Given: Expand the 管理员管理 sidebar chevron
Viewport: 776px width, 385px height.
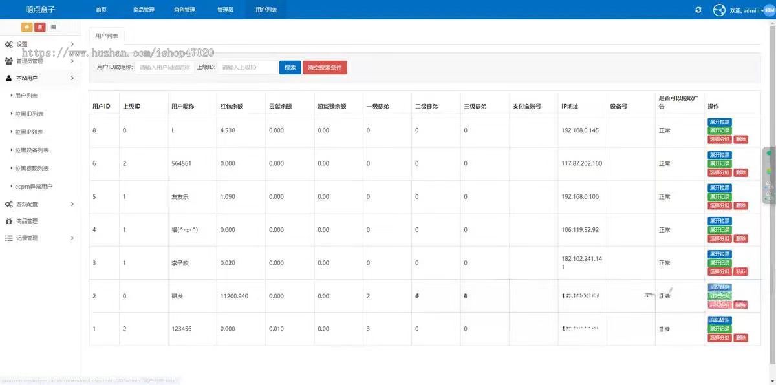Looking at the screenshot, I should 72,61.
